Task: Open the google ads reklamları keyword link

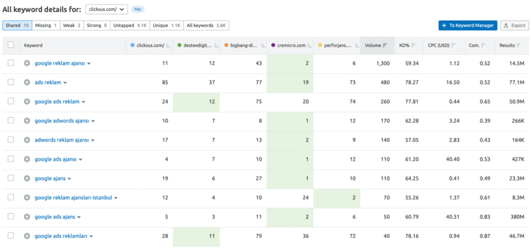Action: tap(61, 236)
